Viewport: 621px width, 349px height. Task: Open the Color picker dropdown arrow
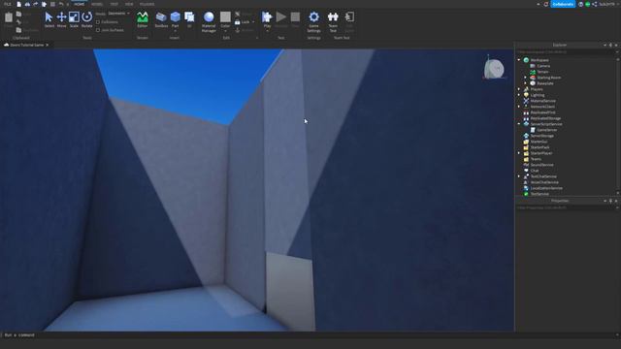pyautogui.click(x=225, y=31)
